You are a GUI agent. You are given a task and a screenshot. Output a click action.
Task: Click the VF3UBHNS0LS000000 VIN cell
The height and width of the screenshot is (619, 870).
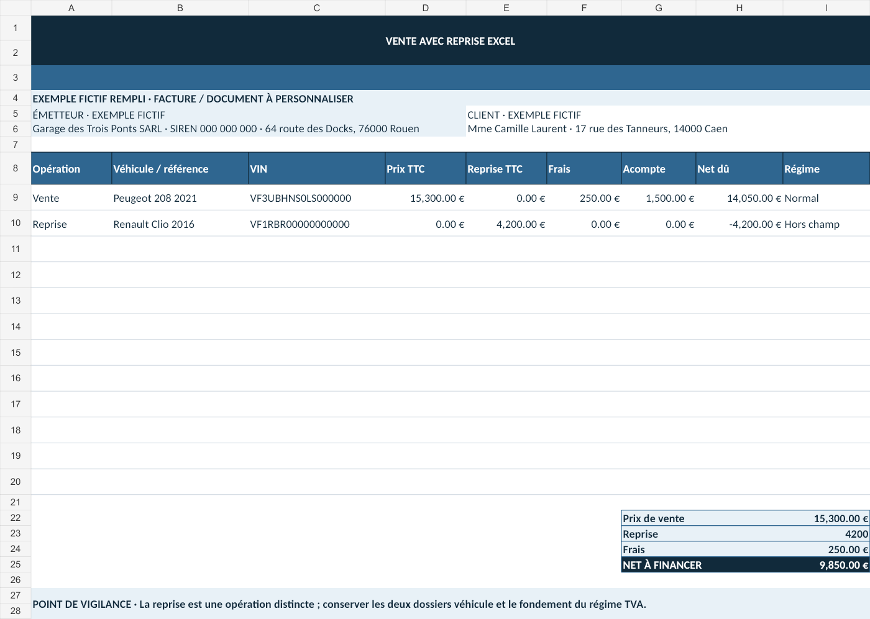click(x=317, y=198)
